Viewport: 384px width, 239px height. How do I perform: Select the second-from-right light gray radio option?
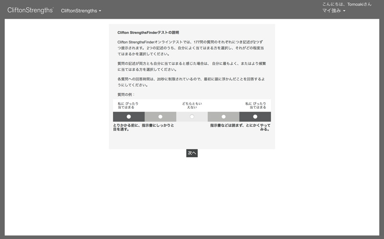[x=224, y=116]
